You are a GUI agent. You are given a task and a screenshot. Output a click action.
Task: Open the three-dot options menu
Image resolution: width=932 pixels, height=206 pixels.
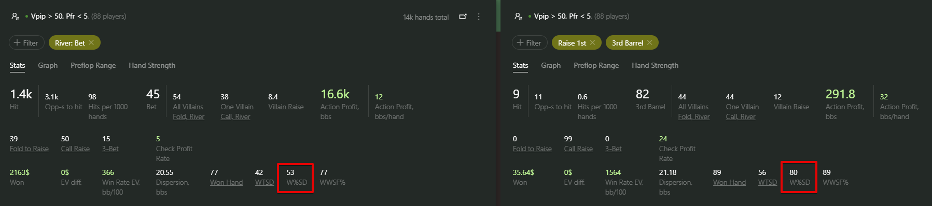[x=479, y=17]
